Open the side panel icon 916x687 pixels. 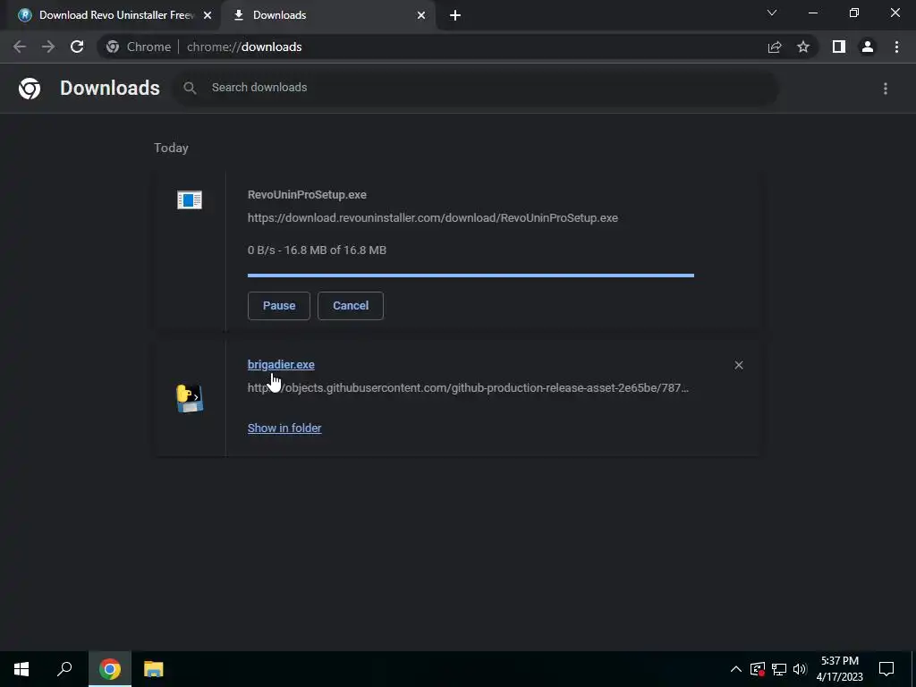[839, 47]
